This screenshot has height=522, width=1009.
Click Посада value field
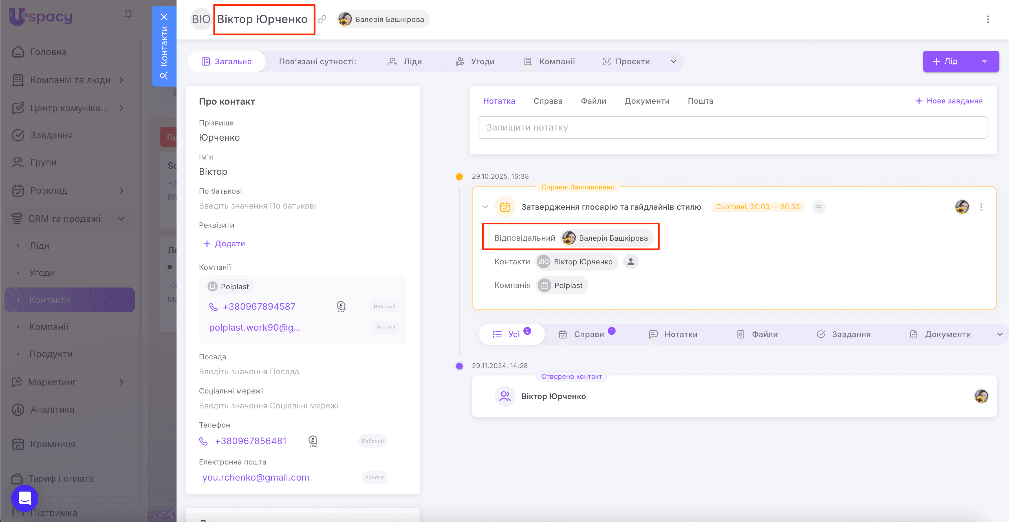click(249, 371)
